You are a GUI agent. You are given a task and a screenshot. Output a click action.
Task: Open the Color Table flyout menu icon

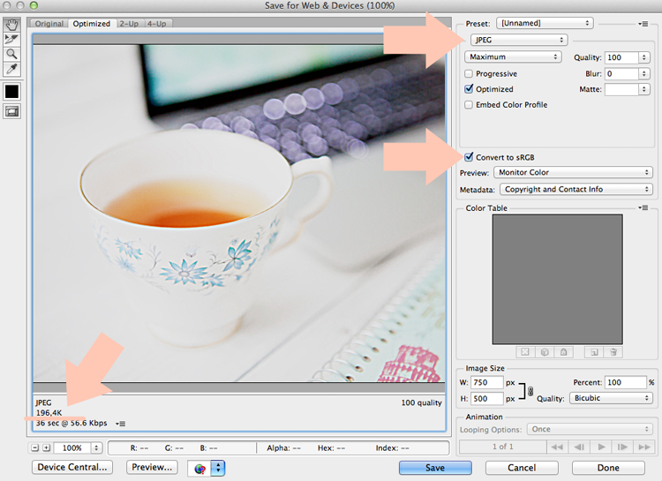[643, 207]
